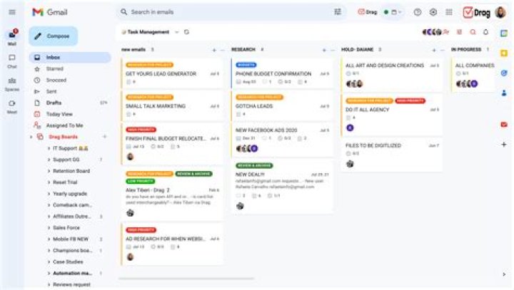
Task: Click the red tag on DO IT ALL AGENCY
Action: [410, 100]
